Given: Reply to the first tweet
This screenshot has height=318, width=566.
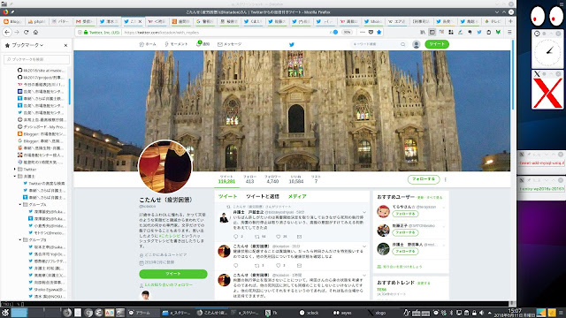Looking at the screenshot, I should (x=236, y=237).
